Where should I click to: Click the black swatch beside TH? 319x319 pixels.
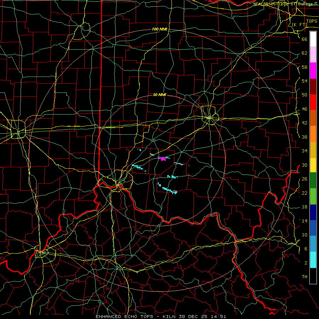pos(313,276)
